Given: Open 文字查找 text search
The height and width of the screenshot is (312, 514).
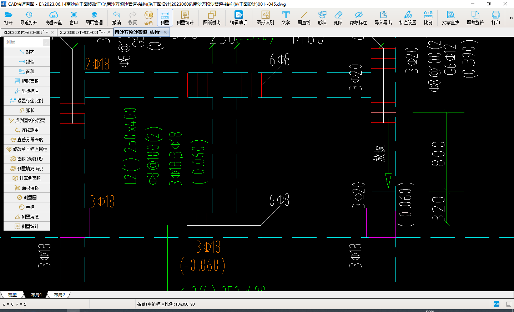Looking at the screenshot, I should click(x=450, y=18).
